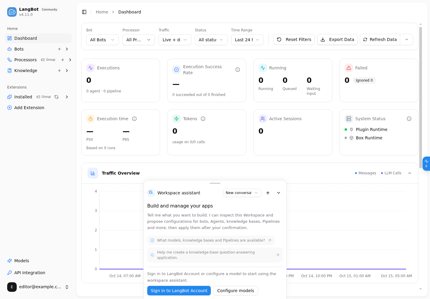This screenshot has height=299, width=430.
Task: Add a new processor with plus icon
Action: click(x=63, y=60)
